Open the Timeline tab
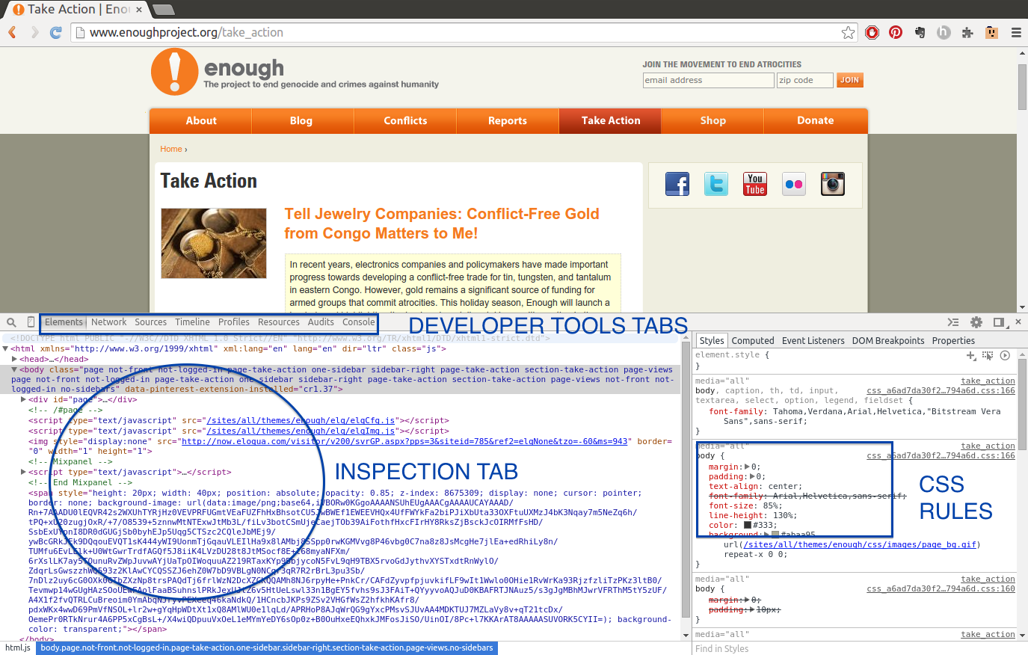Viewport: 1028px width, 655px height. (193, 322)
